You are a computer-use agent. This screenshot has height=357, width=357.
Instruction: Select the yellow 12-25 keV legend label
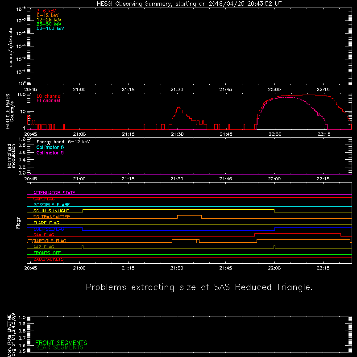coord(49,20)
